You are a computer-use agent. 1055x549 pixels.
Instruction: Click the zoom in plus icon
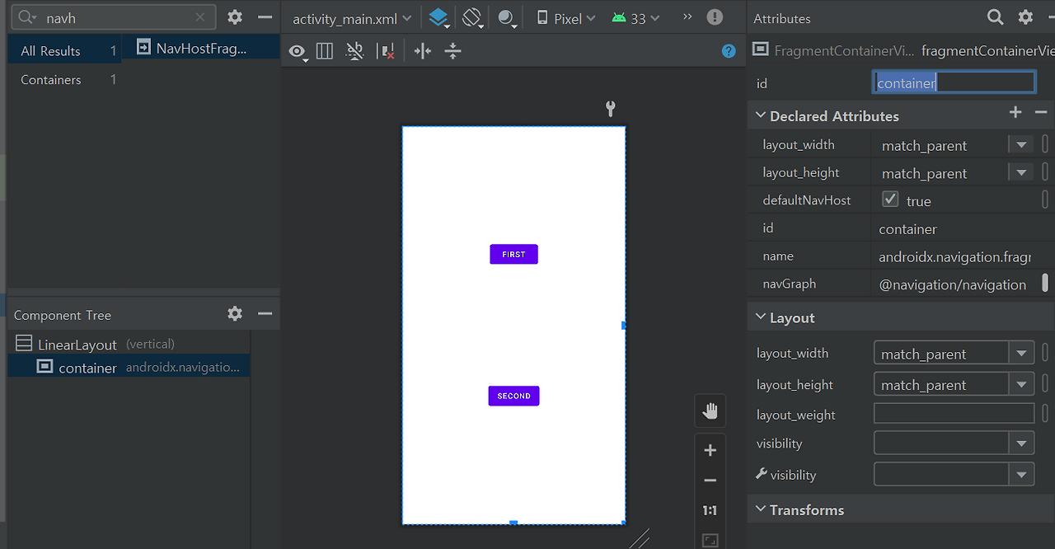coord(710,450)
